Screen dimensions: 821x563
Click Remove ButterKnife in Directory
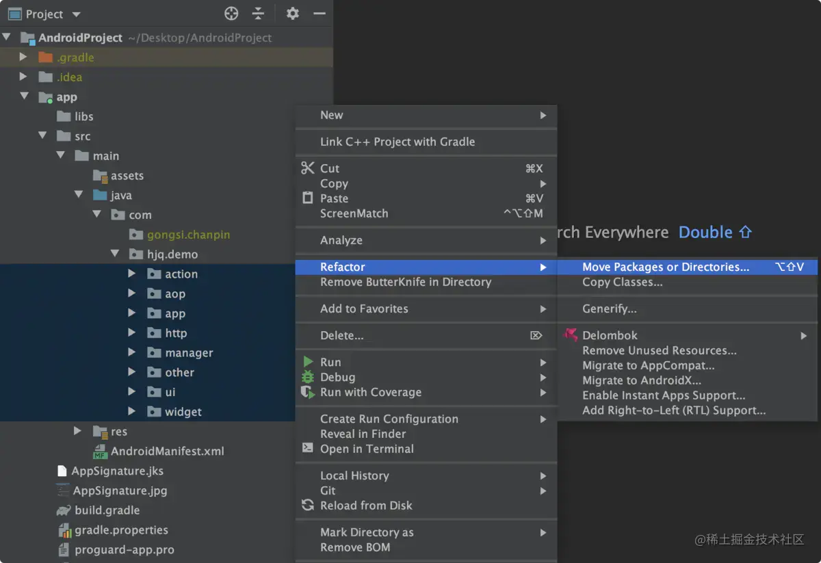pos(405,282)
